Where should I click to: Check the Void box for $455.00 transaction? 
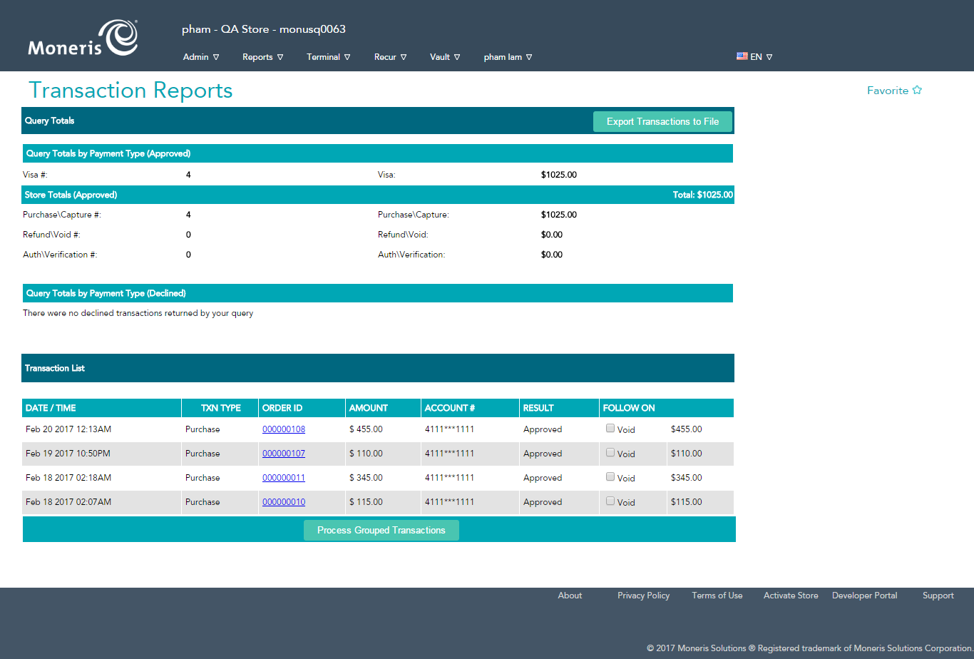pyautogui.click(x=610, y=429)
